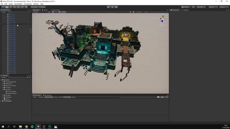Select the Hierarchy tab

click(5, 10)
